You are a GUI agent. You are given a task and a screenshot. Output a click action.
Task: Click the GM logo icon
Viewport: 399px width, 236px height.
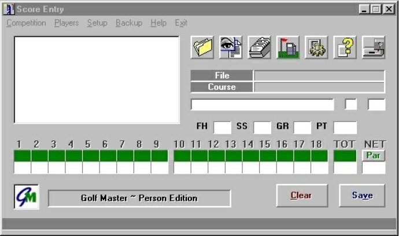tap(27, 197)
